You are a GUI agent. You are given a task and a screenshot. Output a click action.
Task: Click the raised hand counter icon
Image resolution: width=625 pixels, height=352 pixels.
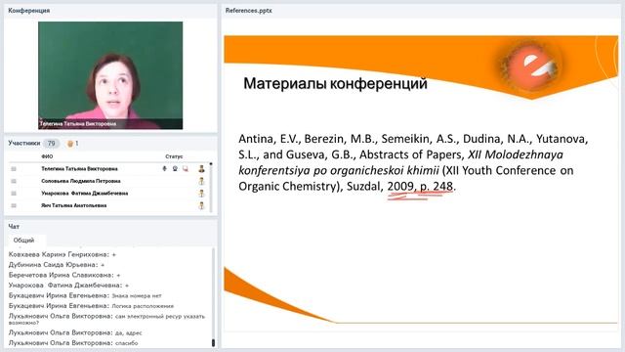point(70,144)
